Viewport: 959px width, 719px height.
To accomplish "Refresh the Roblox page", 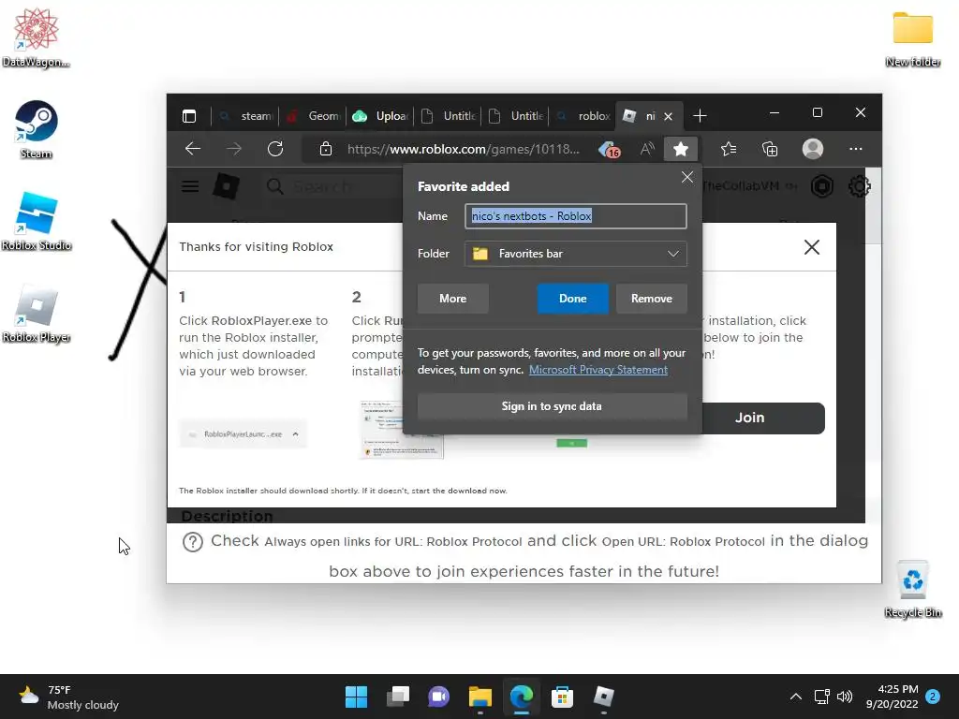I will pyautogui.click(x=275, y=149).
